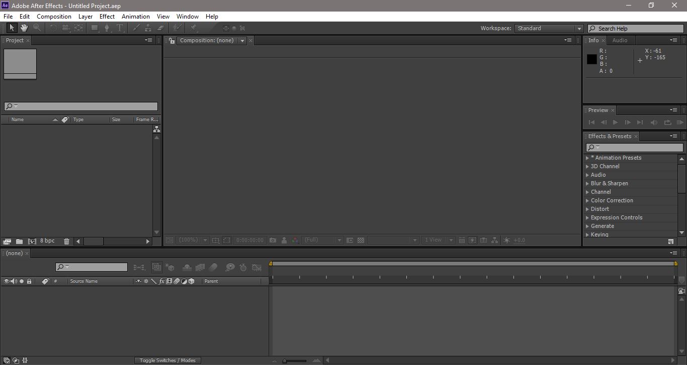Viewport: 687px width, 365px height.
Task: Expand the Blur & Sharpen effects category
Action: [609, 183]
